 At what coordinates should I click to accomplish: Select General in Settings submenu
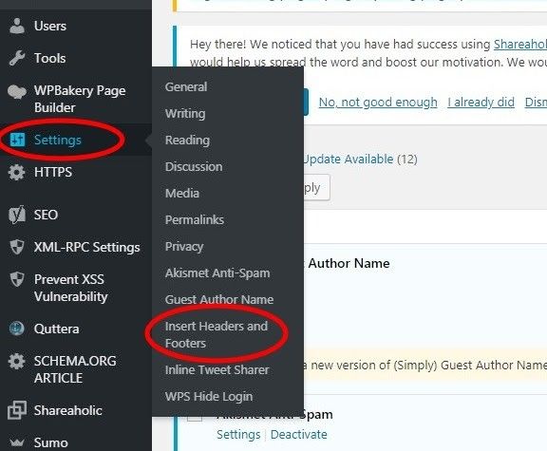[x=186, y=86]
